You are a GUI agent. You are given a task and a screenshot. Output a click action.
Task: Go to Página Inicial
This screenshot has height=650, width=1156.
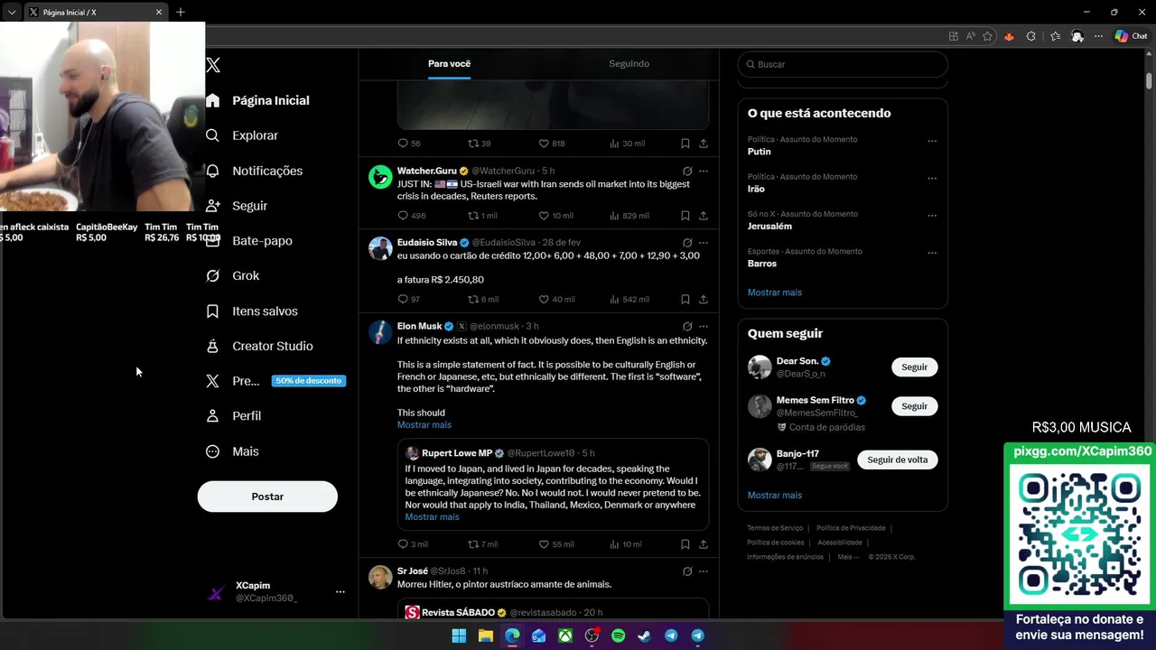[257, 100]
